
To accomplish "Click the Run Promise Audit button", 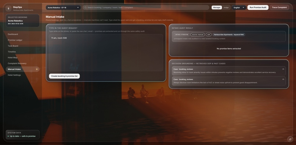I will (x=258, y=8).
